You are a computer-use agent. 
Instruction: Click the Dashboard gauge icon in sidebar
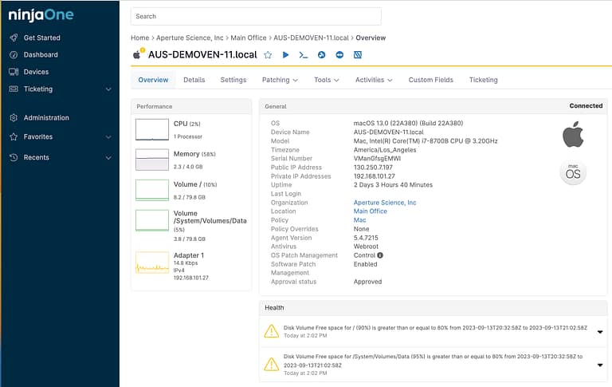click(14, 55)
